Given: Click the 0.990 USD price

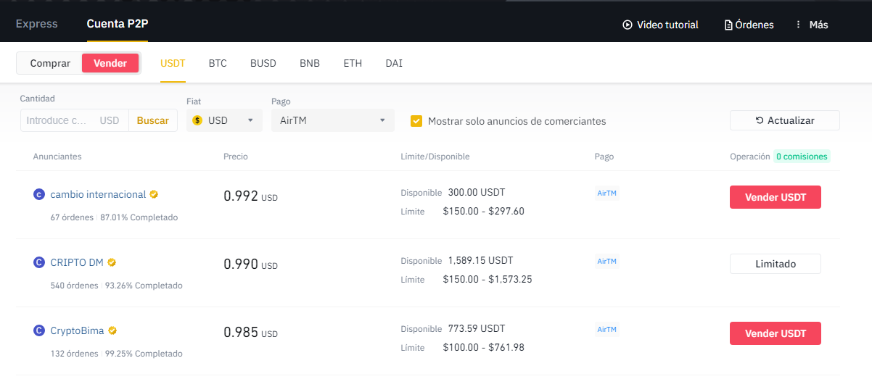Looking at the screenshot, I should coord(250,264).
